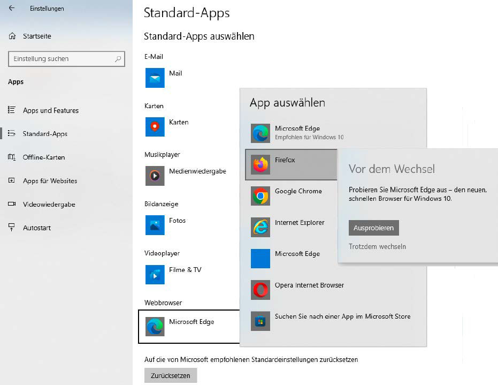Click Microsoft Edge text under Webbrowser
The image size is (498, 385).
click(x=191, y=322)
